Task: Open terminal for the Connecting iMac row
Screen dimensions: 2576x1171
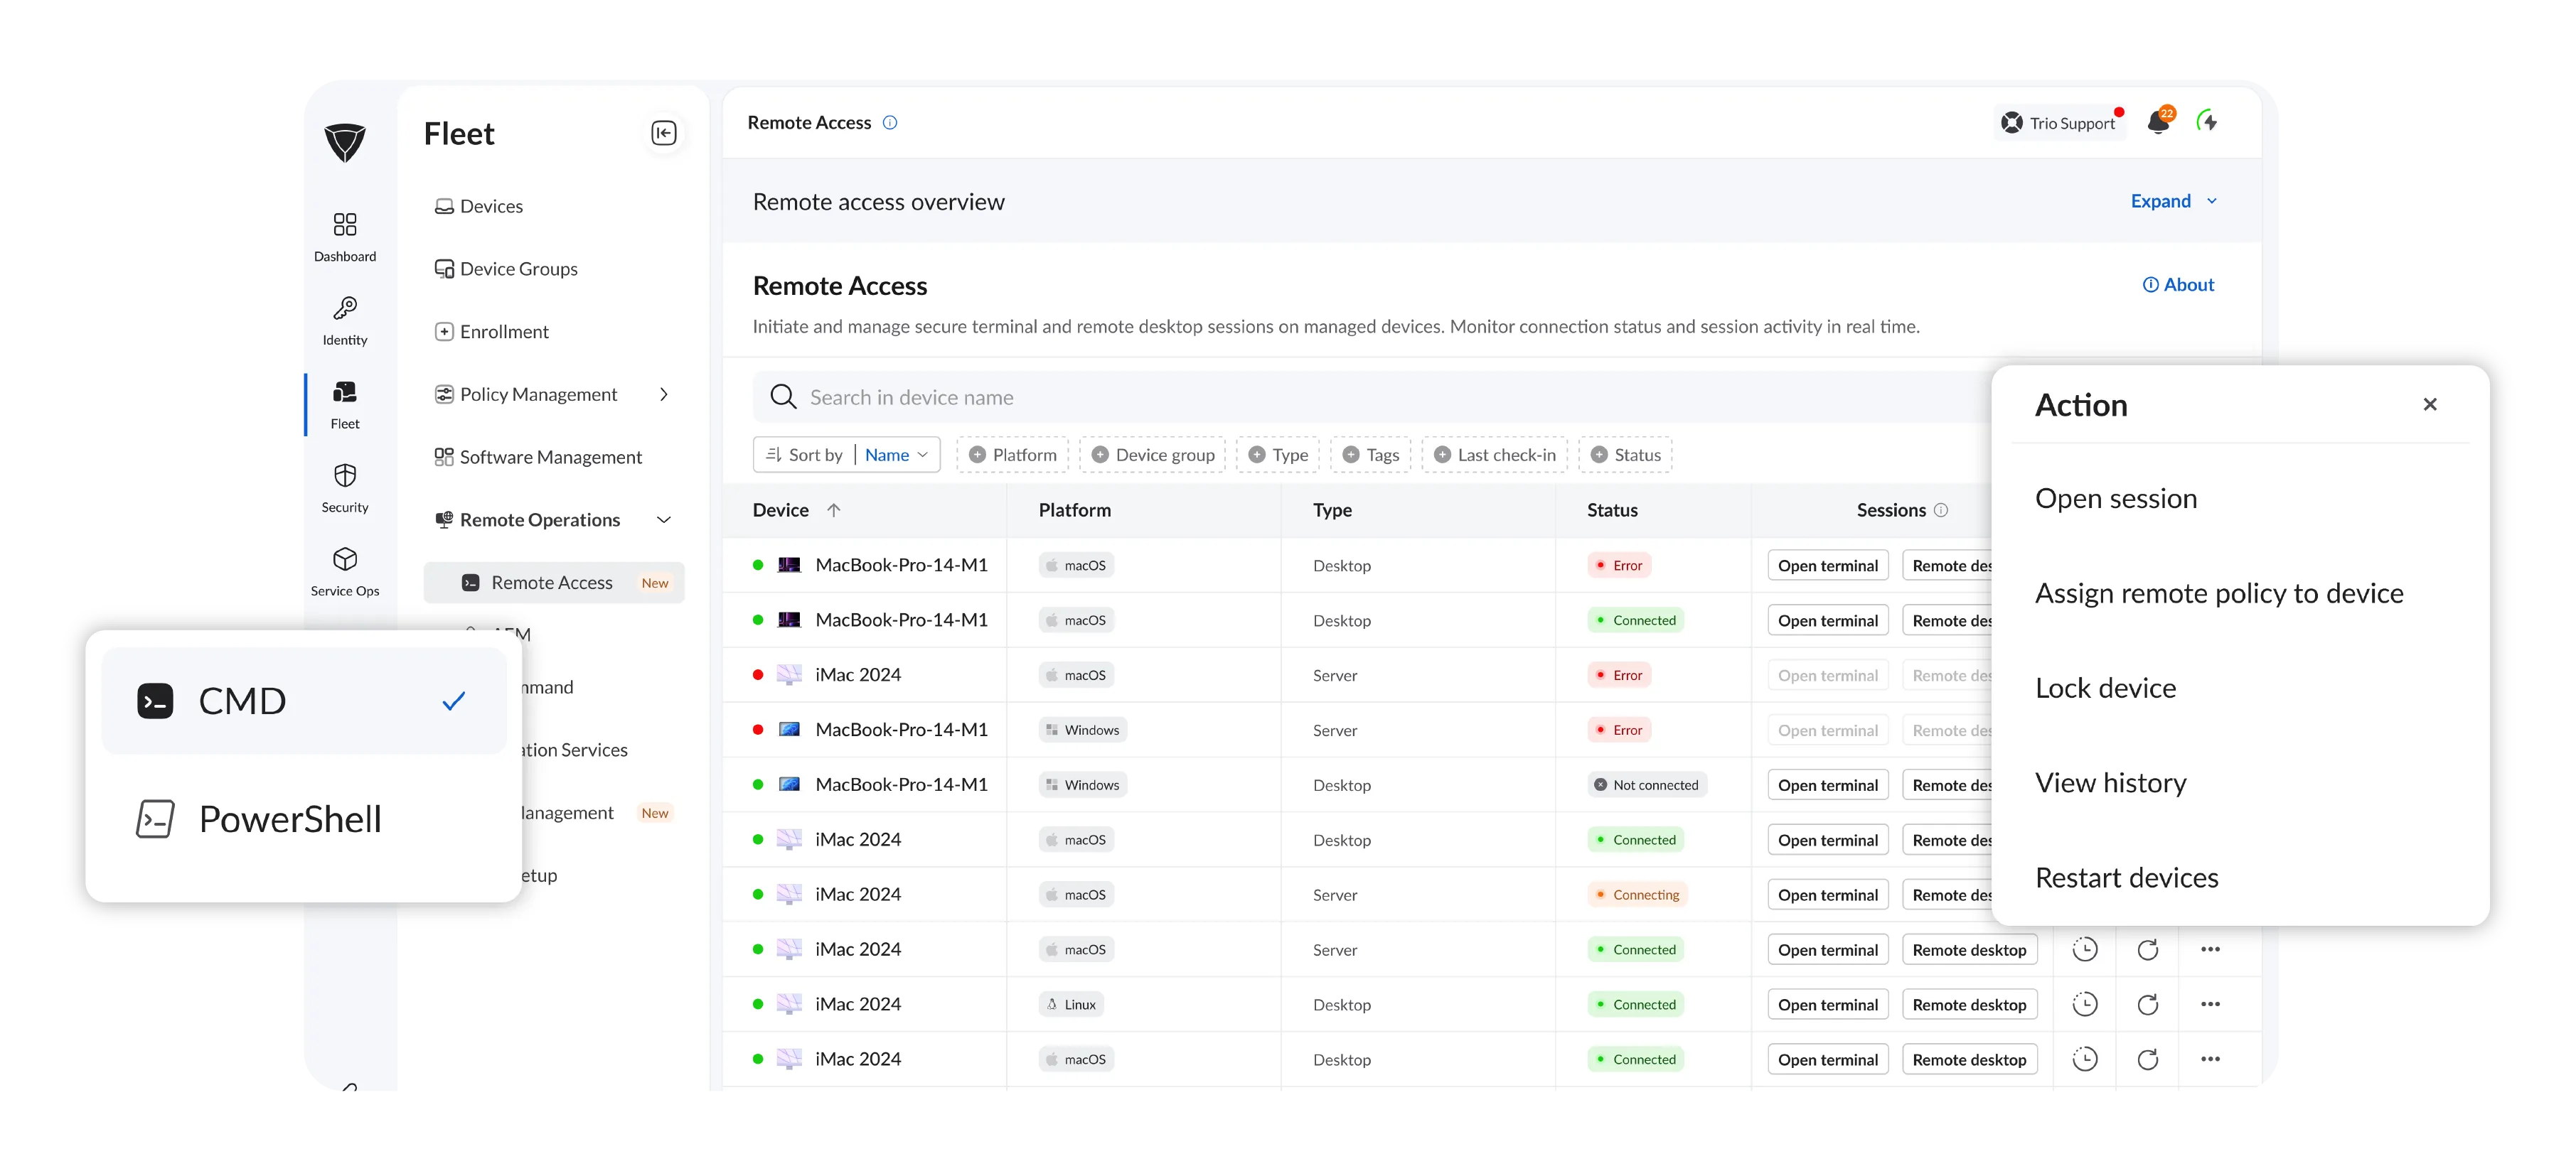Action: [x=1828, y=895]
